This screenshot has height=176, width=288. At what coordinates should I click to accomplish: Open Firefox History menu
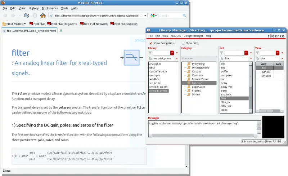[33, 8]
